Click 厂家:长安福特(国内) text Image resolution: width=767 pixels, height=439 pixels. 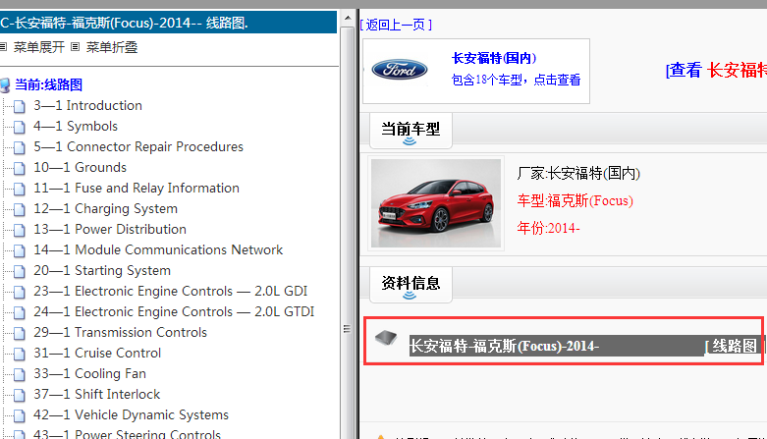(x=578, y=173)
